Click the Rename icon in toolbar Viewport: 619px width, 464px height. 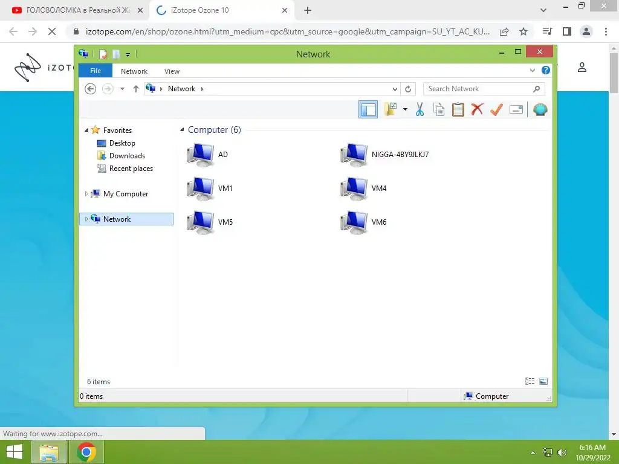[x=516, y=109]
